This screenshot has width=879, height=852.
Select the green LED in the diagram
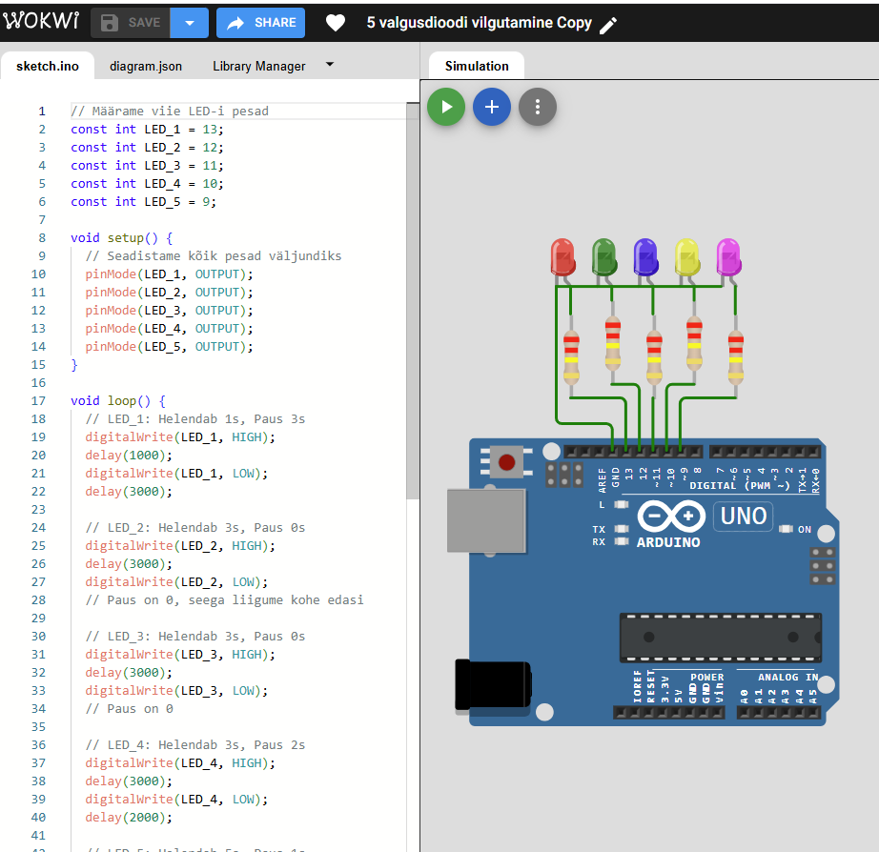click(603, 257)
